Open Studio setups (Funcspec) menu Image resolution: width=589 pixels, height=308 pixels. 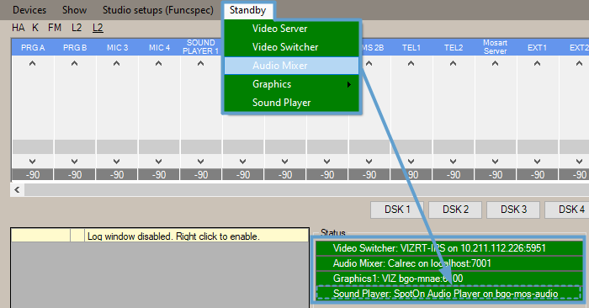158,10
